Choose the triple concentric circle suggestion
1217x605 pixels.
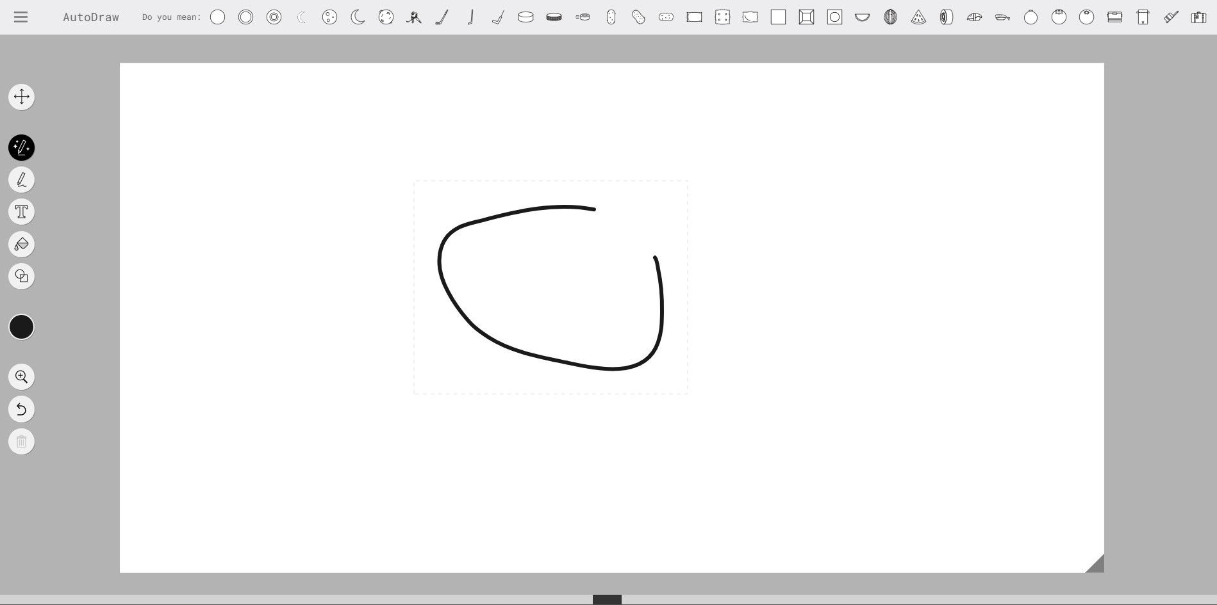pyautogui.click(x=274, y=17)
